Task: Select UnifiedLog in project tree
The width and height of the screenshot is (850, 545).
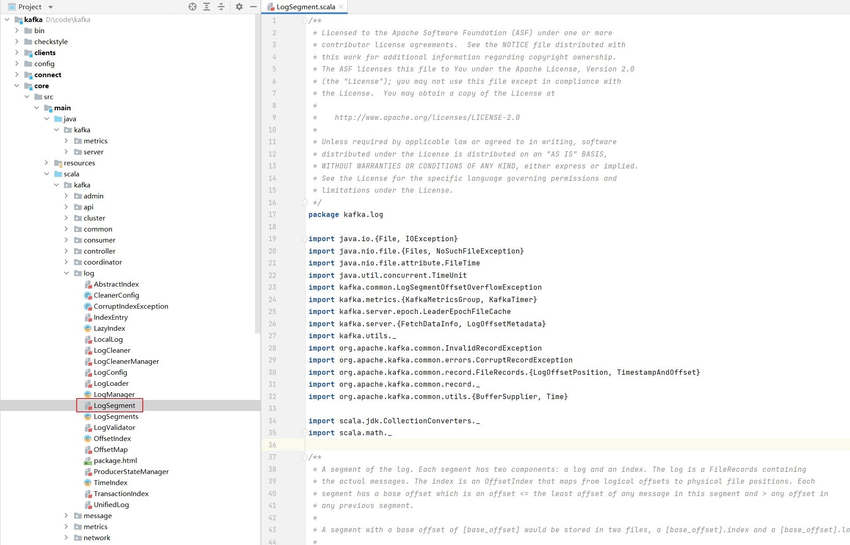Action: pyautogui.click(x=111, y=504)
